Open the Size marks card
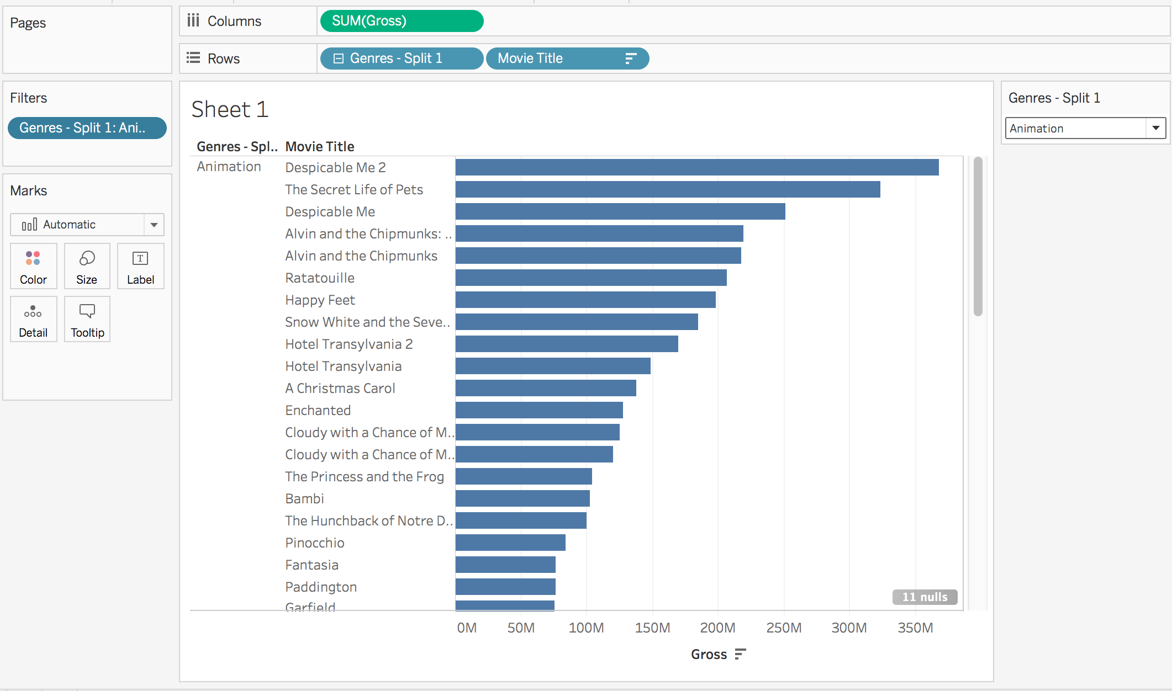This screenshot has height=691, width=1172. coord(87,266)
